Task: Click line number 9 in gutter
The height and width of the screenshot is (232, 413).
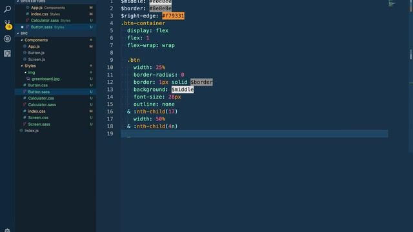Action: [112, 60]
